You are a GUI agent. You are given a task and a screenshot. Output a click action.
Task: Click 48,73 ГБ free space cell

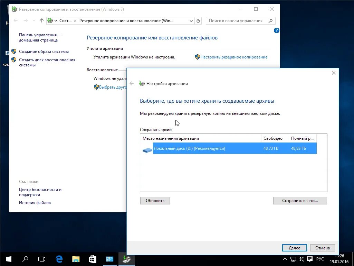[271, 148]
